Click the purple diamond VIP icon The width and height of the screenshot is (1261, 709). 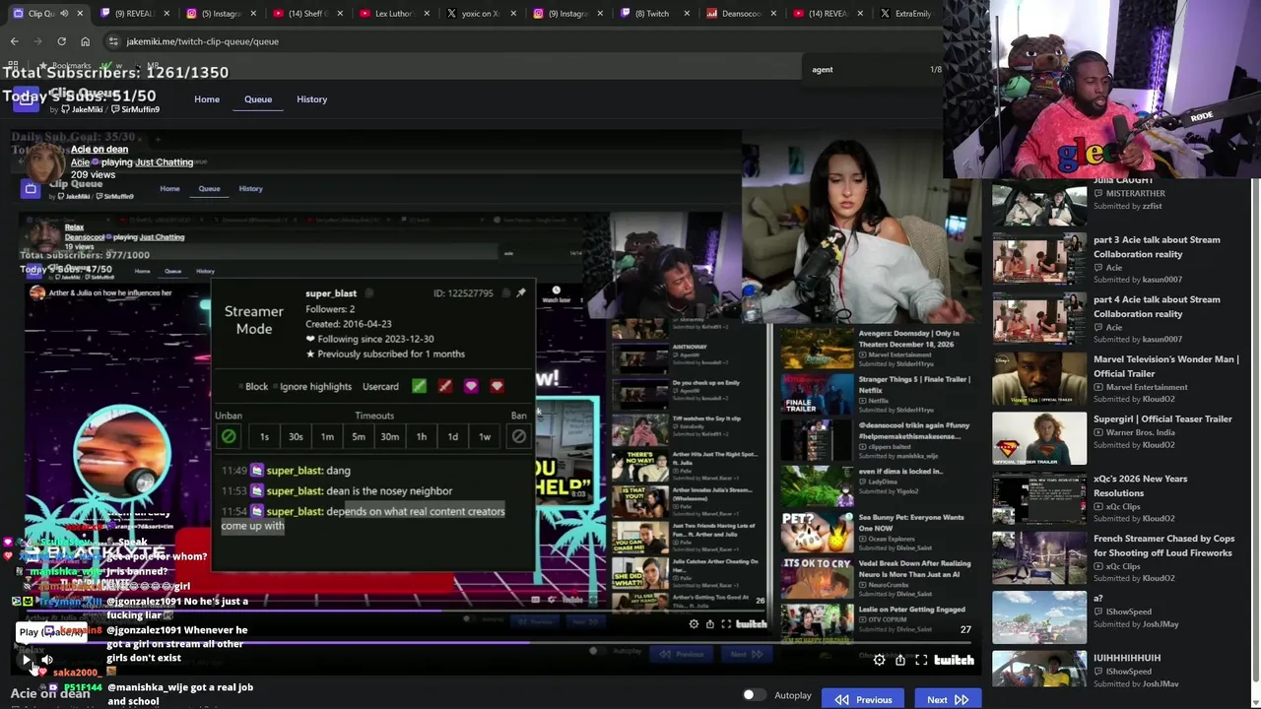471,386
